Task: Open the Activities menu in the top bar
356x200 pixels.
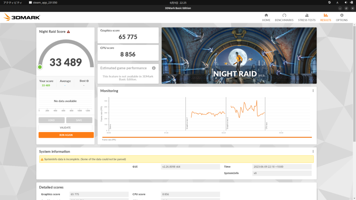Action: 13,3
